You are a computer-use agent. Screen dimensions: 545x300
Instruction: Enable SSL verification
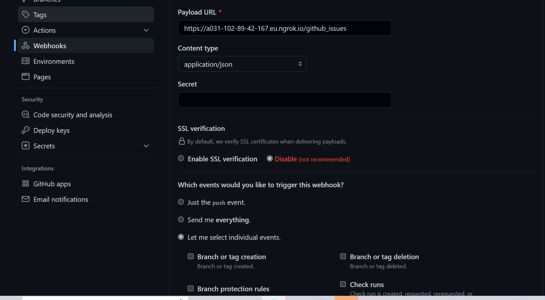(x=181, y=158)
